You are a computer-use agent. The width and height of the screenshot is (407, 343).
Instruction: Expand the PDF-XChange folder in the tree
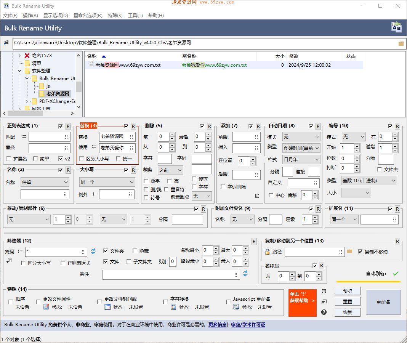[27, 101]
